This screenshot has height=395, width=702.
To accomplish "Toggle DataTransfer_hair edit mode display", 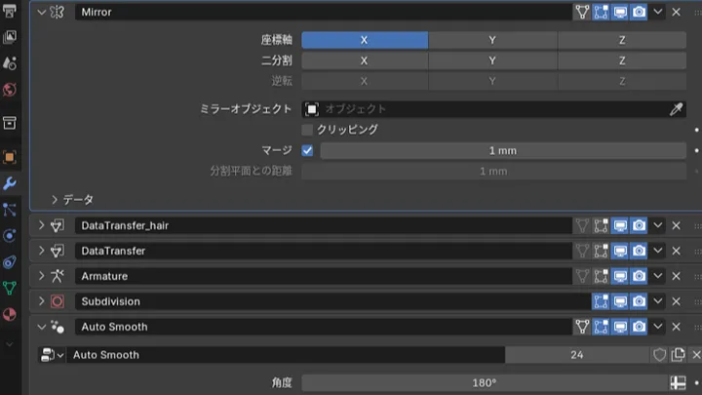I will click(x=601, y=225).
